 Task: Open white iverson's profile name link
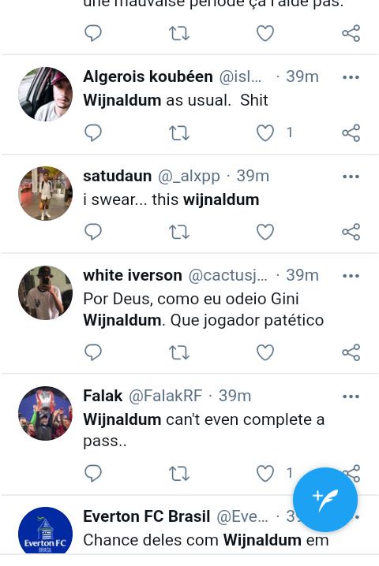click(133, 275)
